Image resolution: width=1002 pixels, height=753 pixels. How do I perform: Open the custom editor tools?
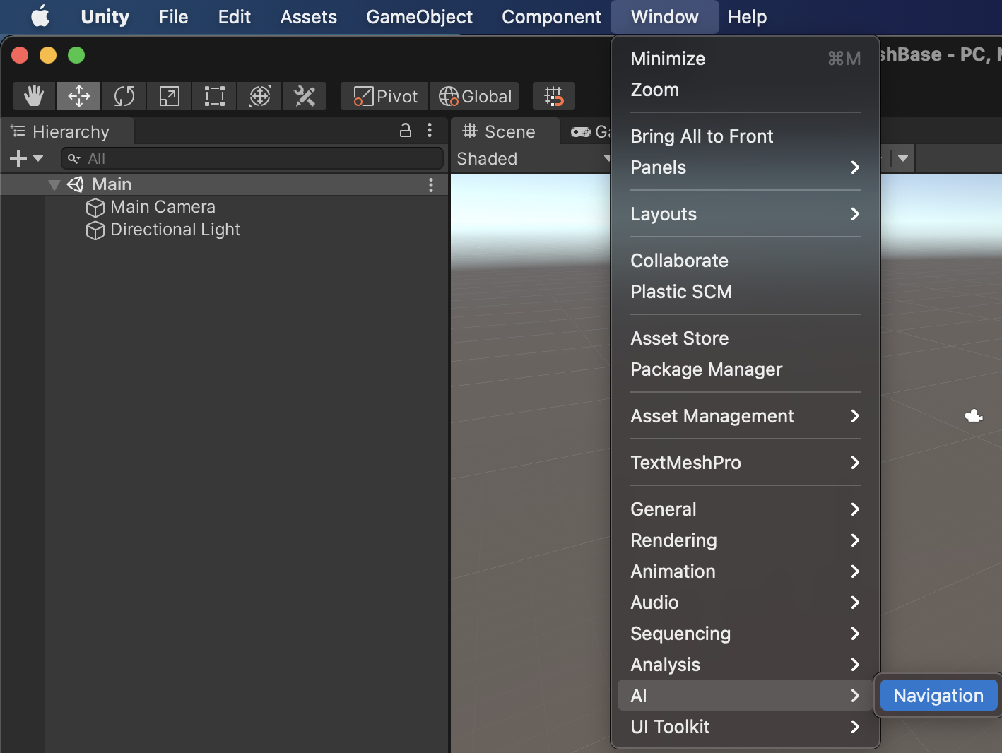pyautogui.click(x=305, y=96)
